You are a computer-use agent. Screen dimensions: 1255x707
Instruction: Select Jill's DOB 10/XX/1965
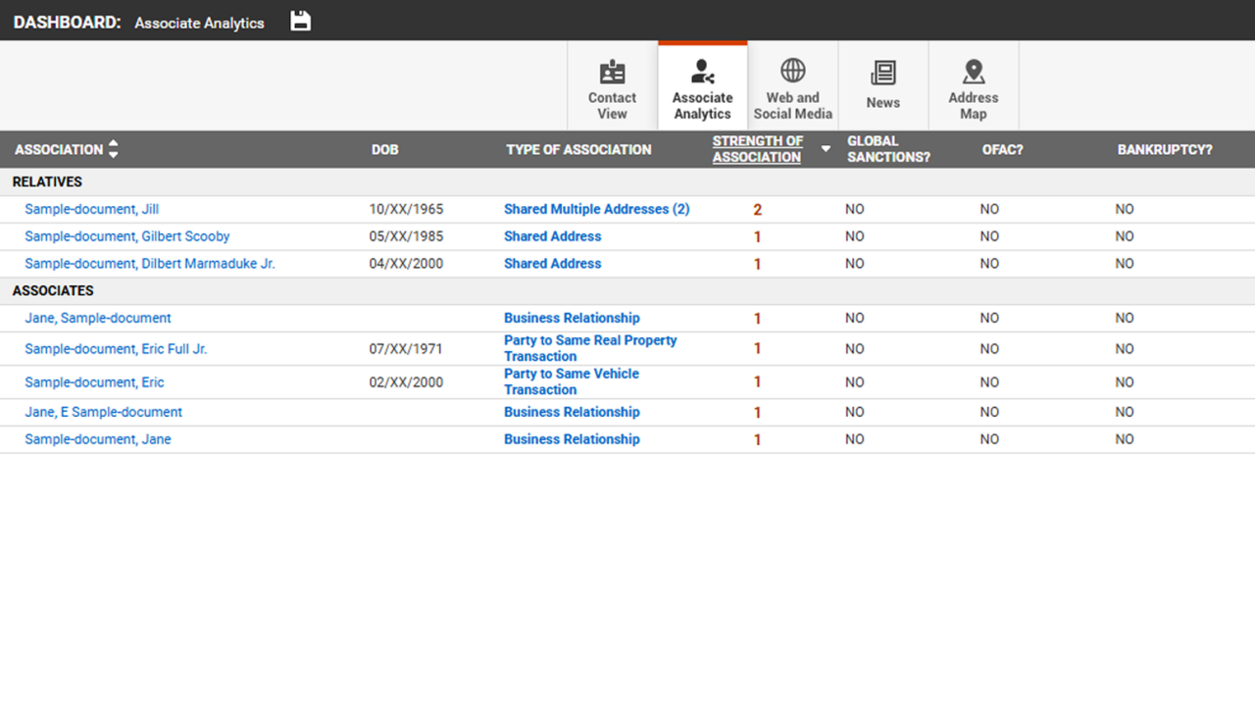click(406, 209)
